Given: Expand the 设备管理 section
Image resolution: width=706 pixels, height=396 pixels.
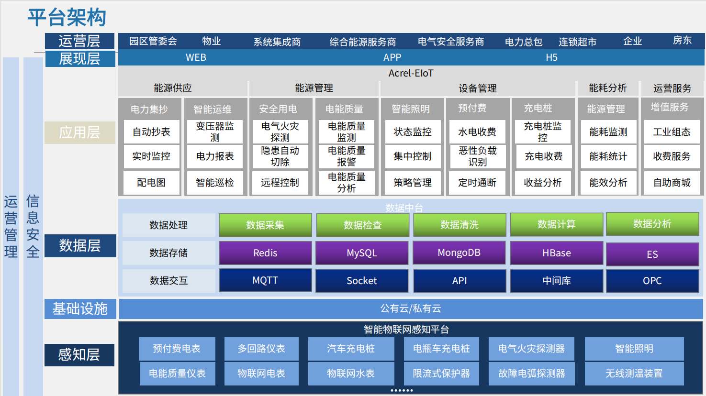Looking at the screenshot, I should click(x=477, y=88).
